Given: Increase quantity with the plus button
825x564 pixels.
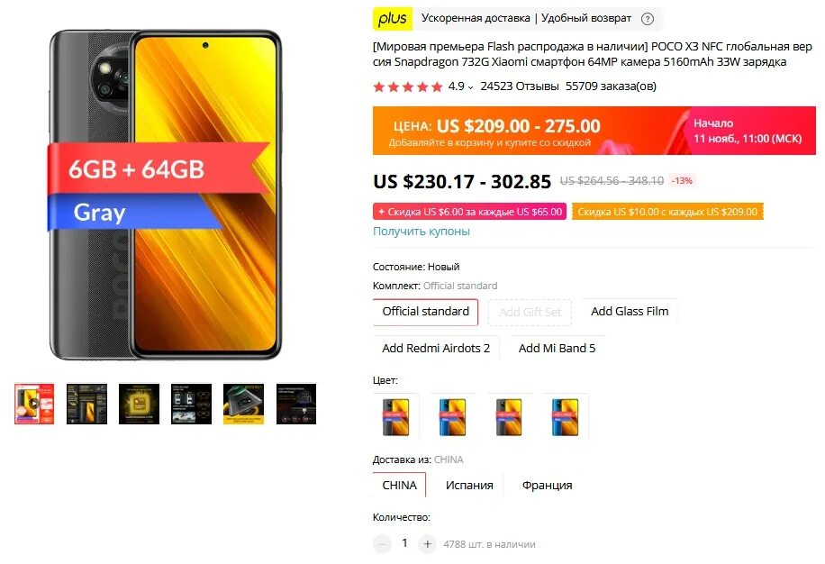Looking at the screenshot, I should point(427,544).
